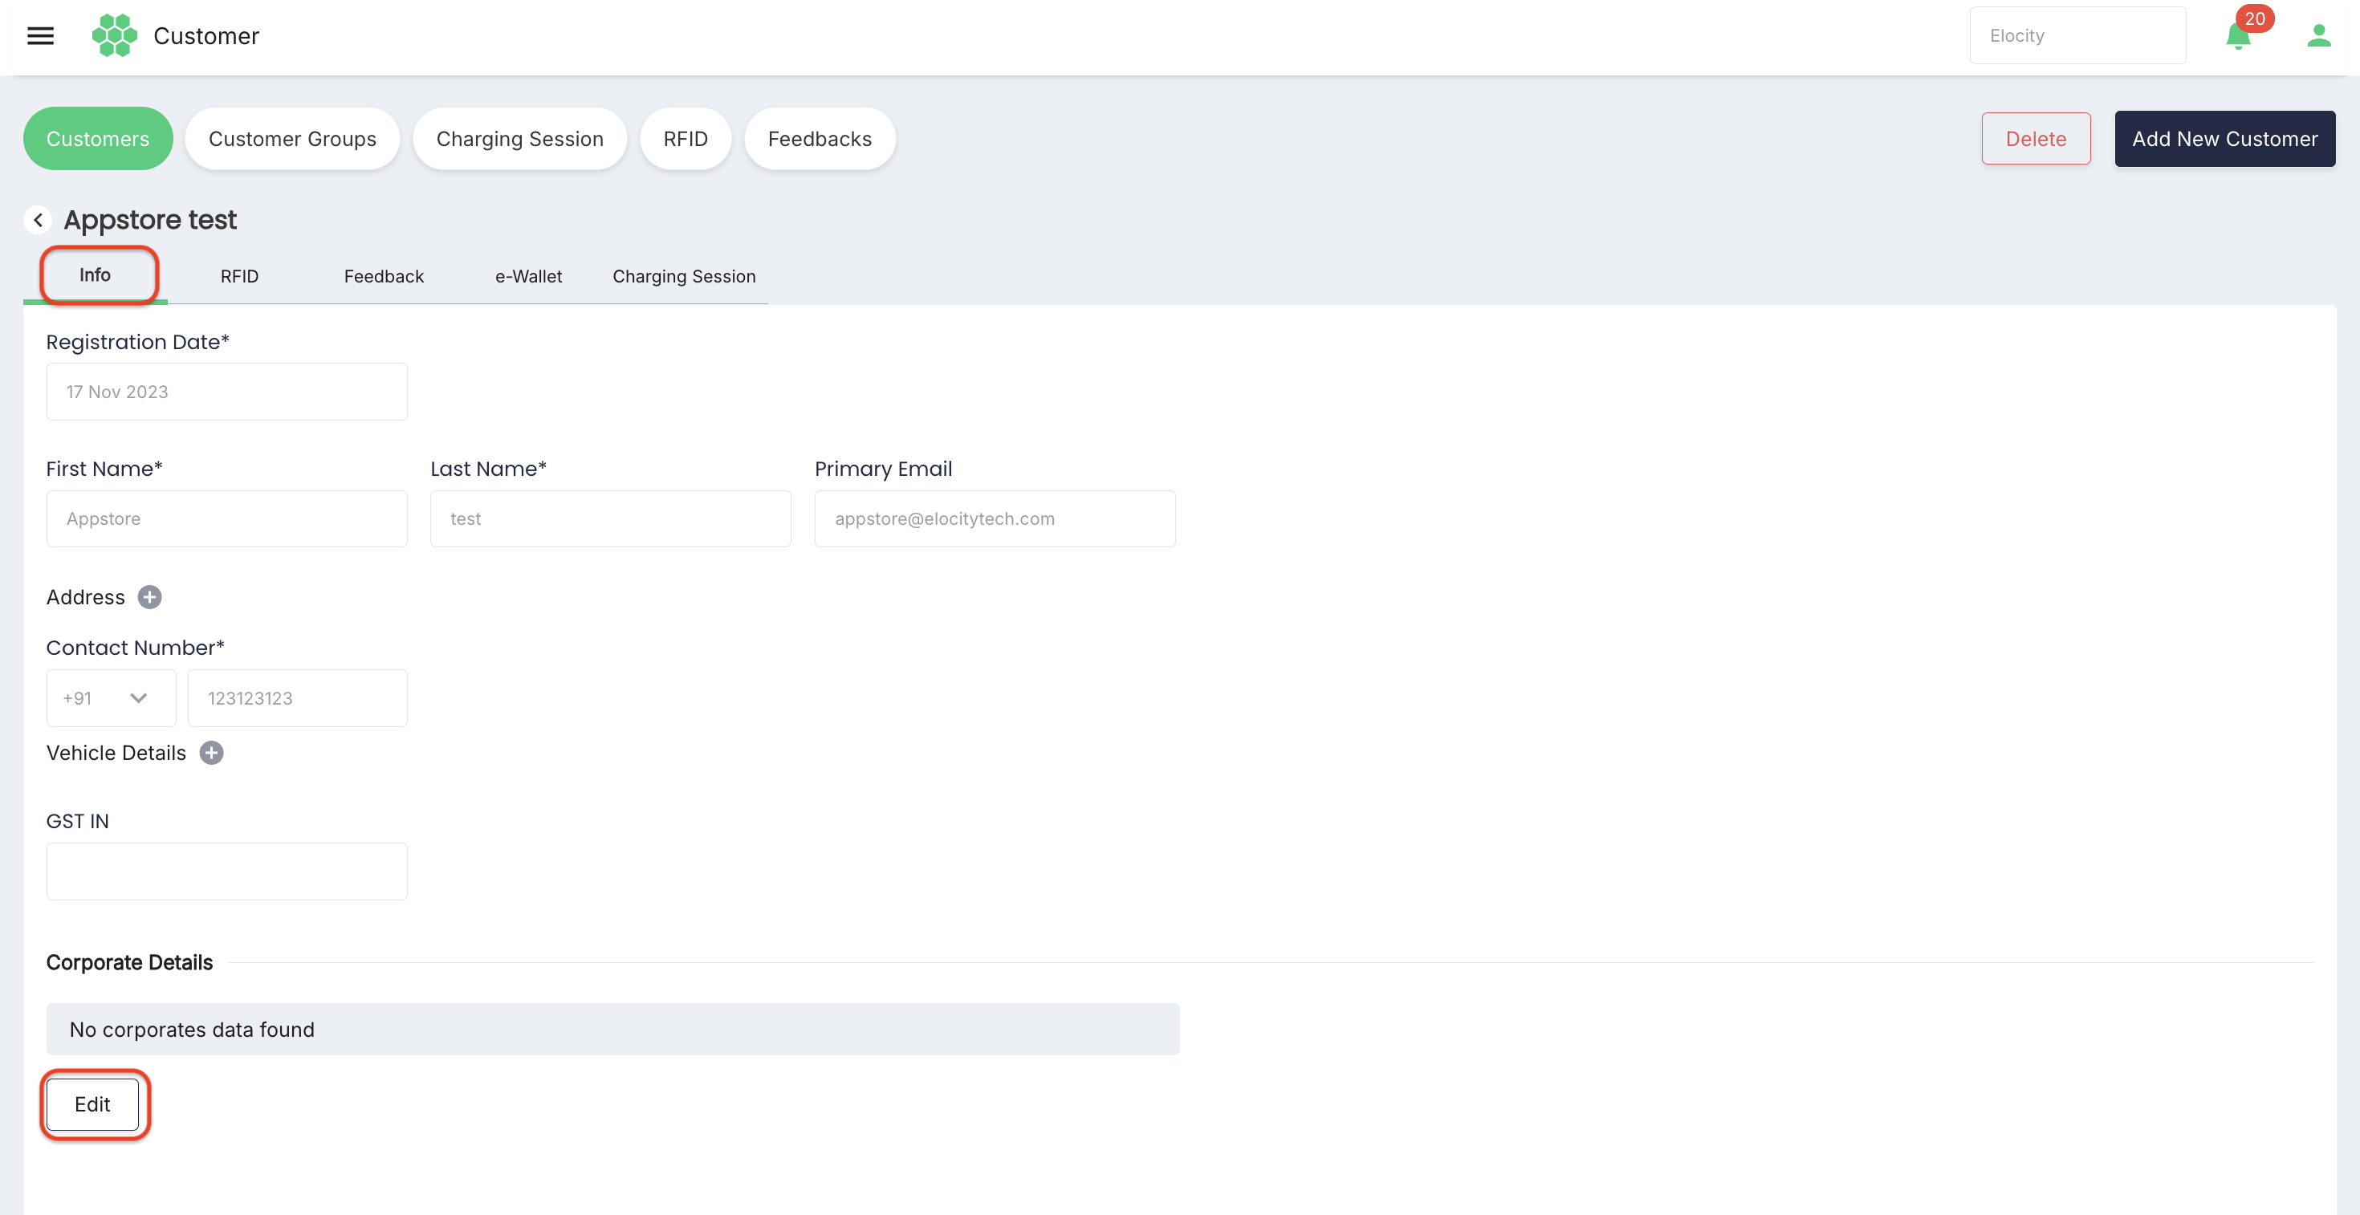View the e-Wallet sub-tab

pyautogui.click(x=529, y=275)
